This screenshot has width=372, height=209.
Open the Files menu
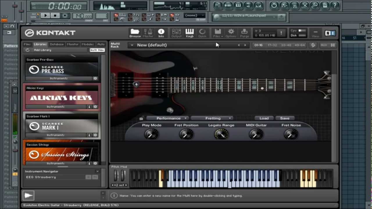tap(218, 33)
